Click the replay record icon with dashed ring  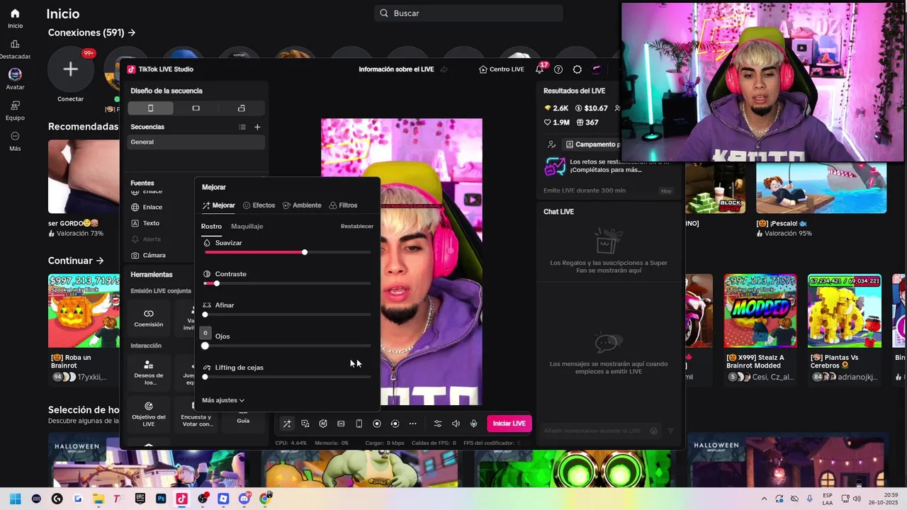tap(395, 424)
